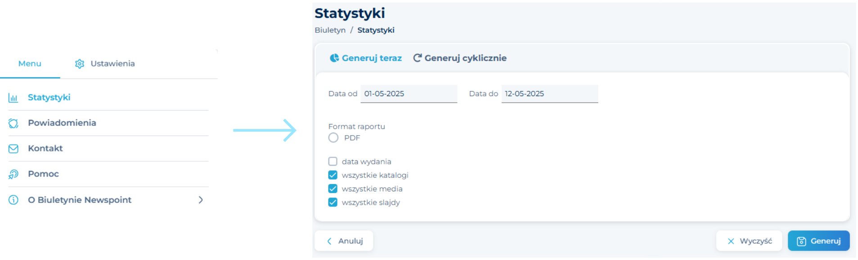Click the Kontakt envelope icon
The image size is (858, 260).
click(13, 149)
